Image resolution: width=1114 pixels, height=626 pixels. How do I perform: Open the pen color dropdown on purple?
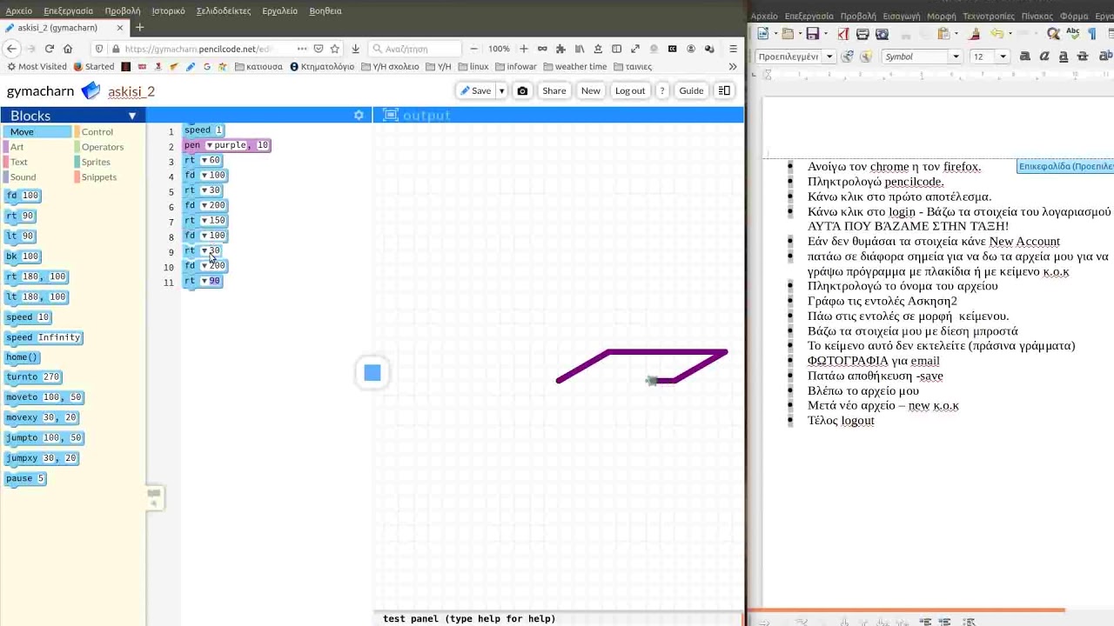(x=210, y=145)
